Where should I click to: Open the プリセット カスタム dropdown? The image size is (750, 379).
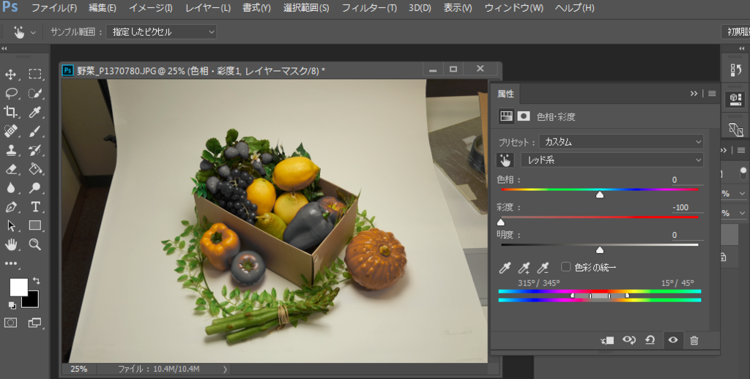[621, 142]
